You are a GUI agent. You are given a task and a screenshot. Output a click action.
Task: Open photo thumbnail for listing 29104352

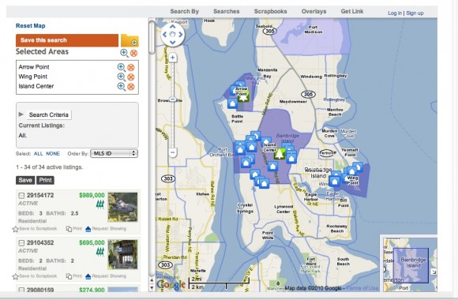click(122, 254)
